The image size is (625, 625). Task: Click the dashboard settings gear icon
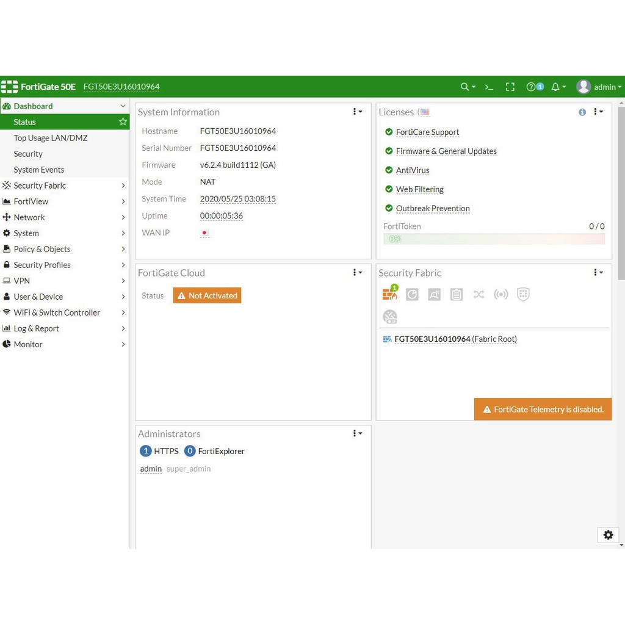coord(608,535)
